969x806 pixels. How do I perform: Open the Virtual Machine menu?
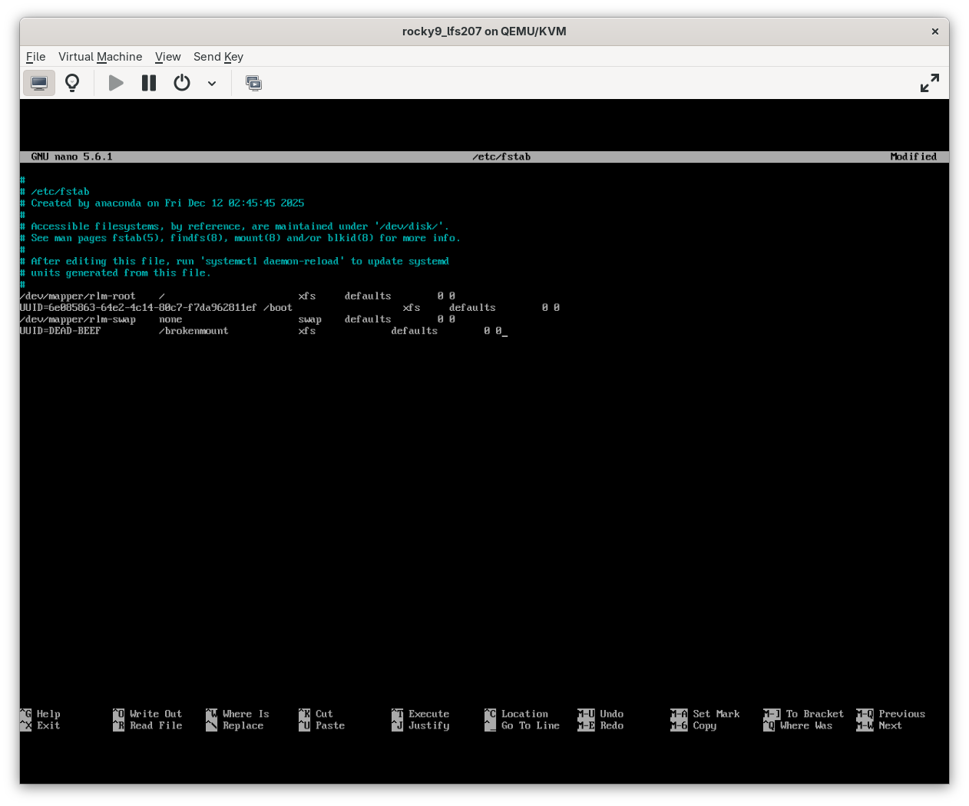coord(100,57)
